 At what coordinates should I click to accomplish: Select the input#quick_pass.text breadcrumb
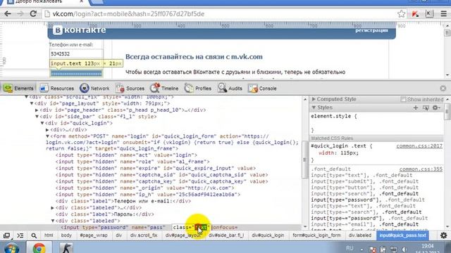[x=402, y=235]
